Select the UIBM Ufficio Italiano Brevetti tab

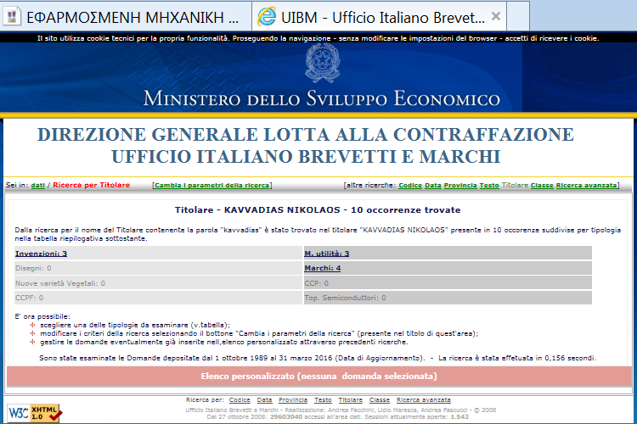tap(379, 17)
